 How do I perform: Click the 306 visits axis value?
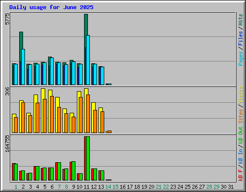click(x=7, y=91)
